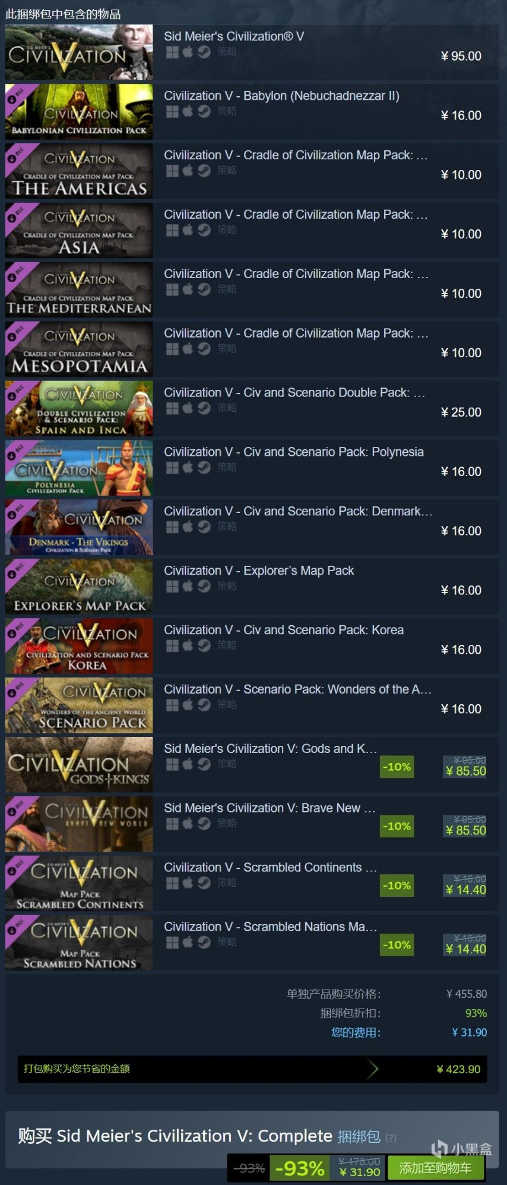Click the ¥ 14.40 price of Scrambled Continents
This screenshot has width=507, height=1185.
tap(466, 890)
